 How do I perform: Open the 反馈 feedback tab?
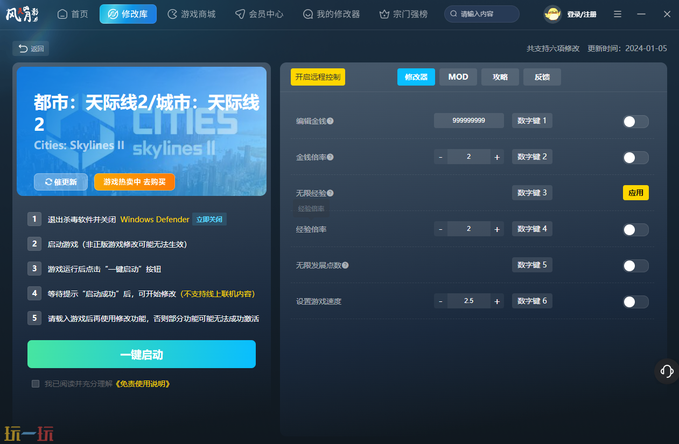pos(542,77)
